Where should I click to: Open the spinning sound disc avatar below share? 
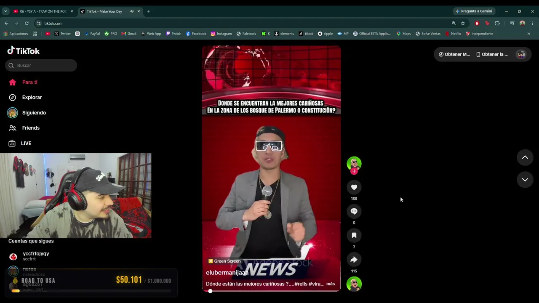click(x=354, y=284)
